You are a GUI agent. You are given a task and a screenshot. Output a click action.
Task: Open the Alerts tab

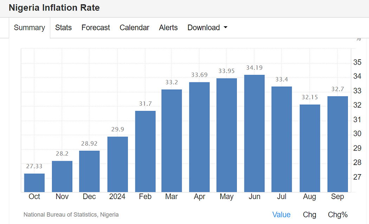[x=168, y=27]
